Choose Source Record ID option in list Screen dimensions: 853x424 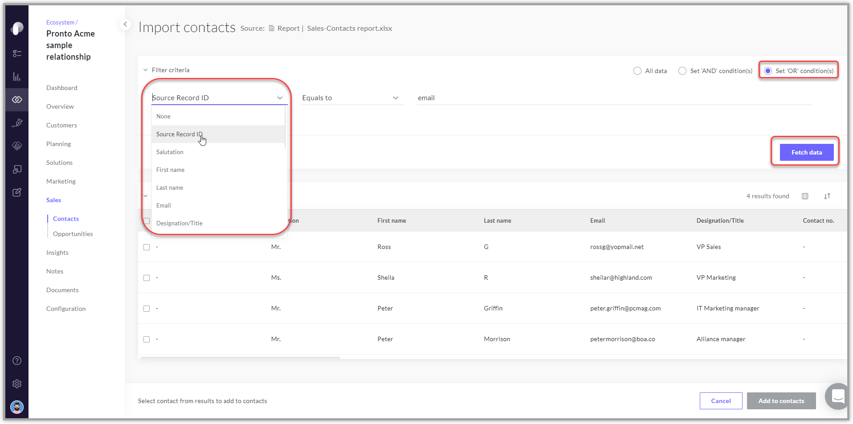pyautogui.click(x=218, y=134)
